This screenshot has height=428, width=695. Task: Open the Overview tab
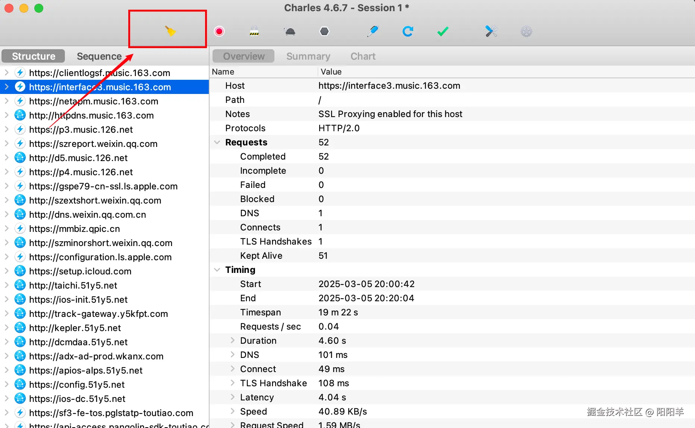coord(243,56)
